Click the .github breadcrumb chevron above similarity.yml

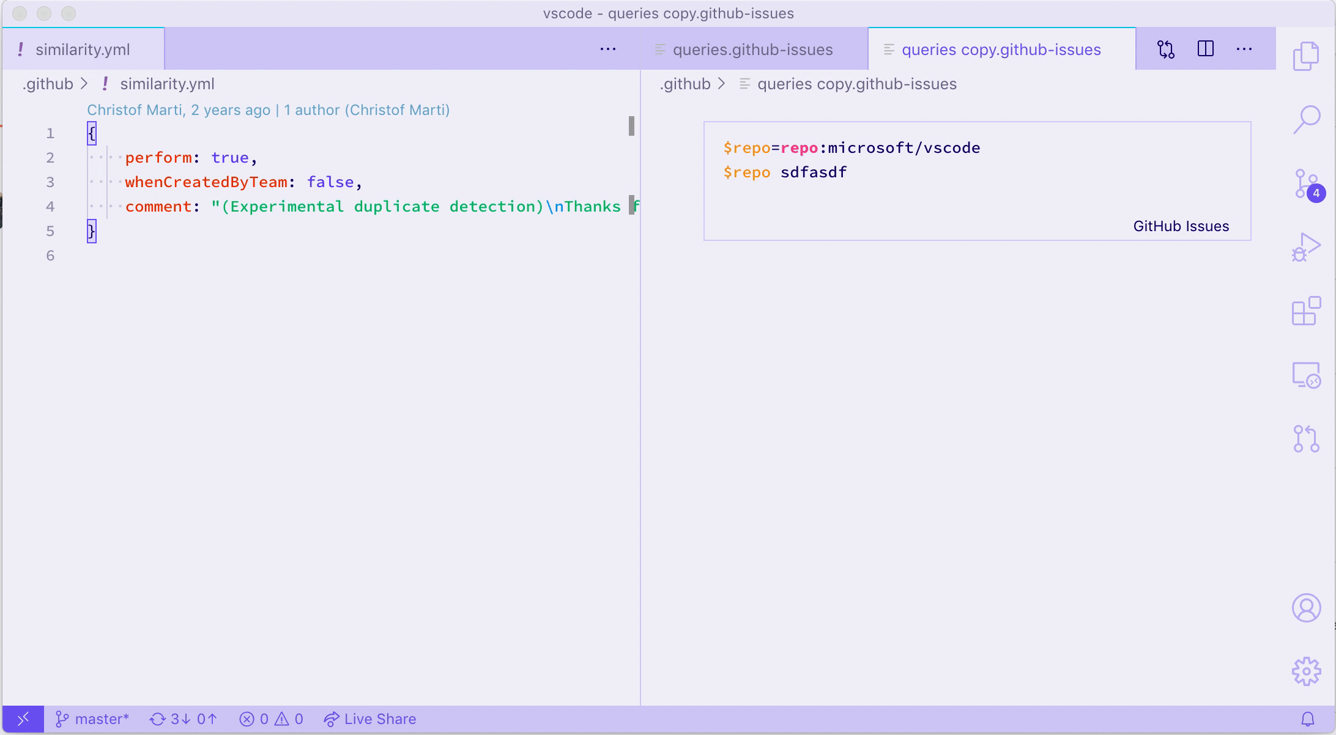pyautogui.click(x=84, y=84)
